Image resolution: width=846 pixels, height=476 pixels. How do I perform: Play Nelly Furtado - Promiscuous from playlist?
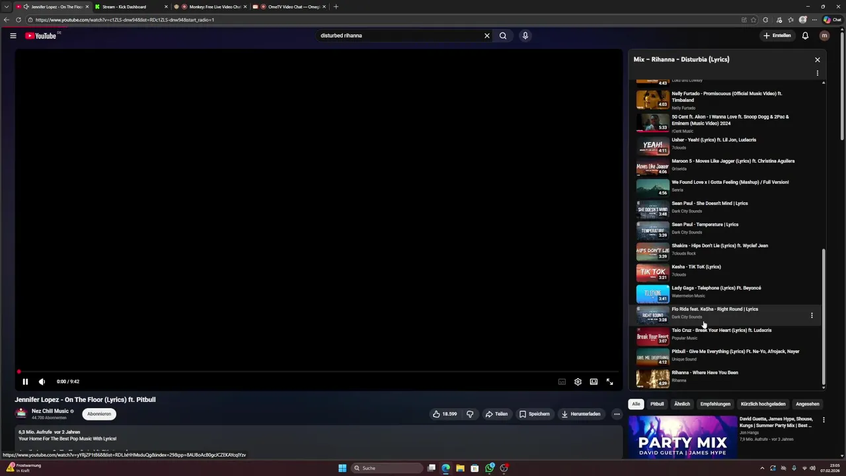click(x=727, y=100)
